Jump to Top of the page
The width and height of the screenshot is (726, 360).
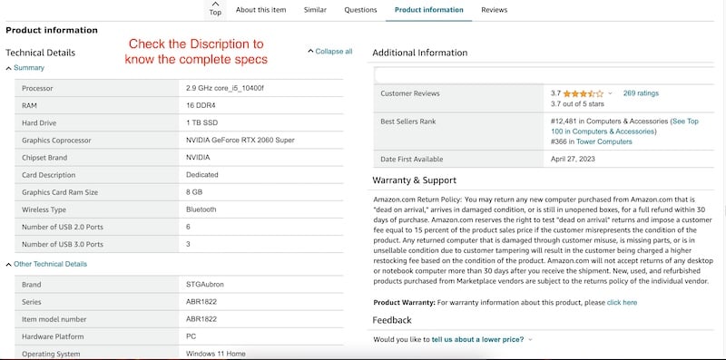point(215,9)
